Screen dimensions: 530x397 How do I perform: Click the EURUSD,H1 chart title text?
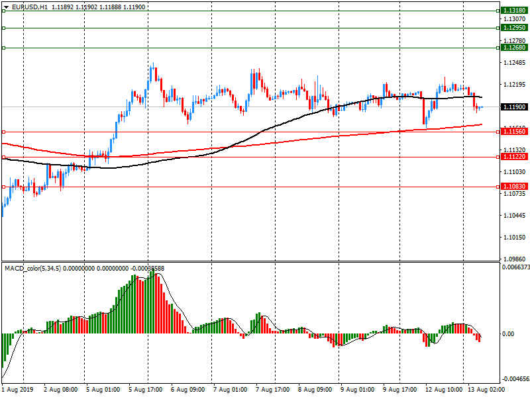(x=30, y=7)
